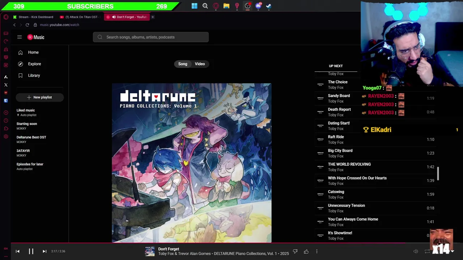Play Sandy Board from queue

375,98
